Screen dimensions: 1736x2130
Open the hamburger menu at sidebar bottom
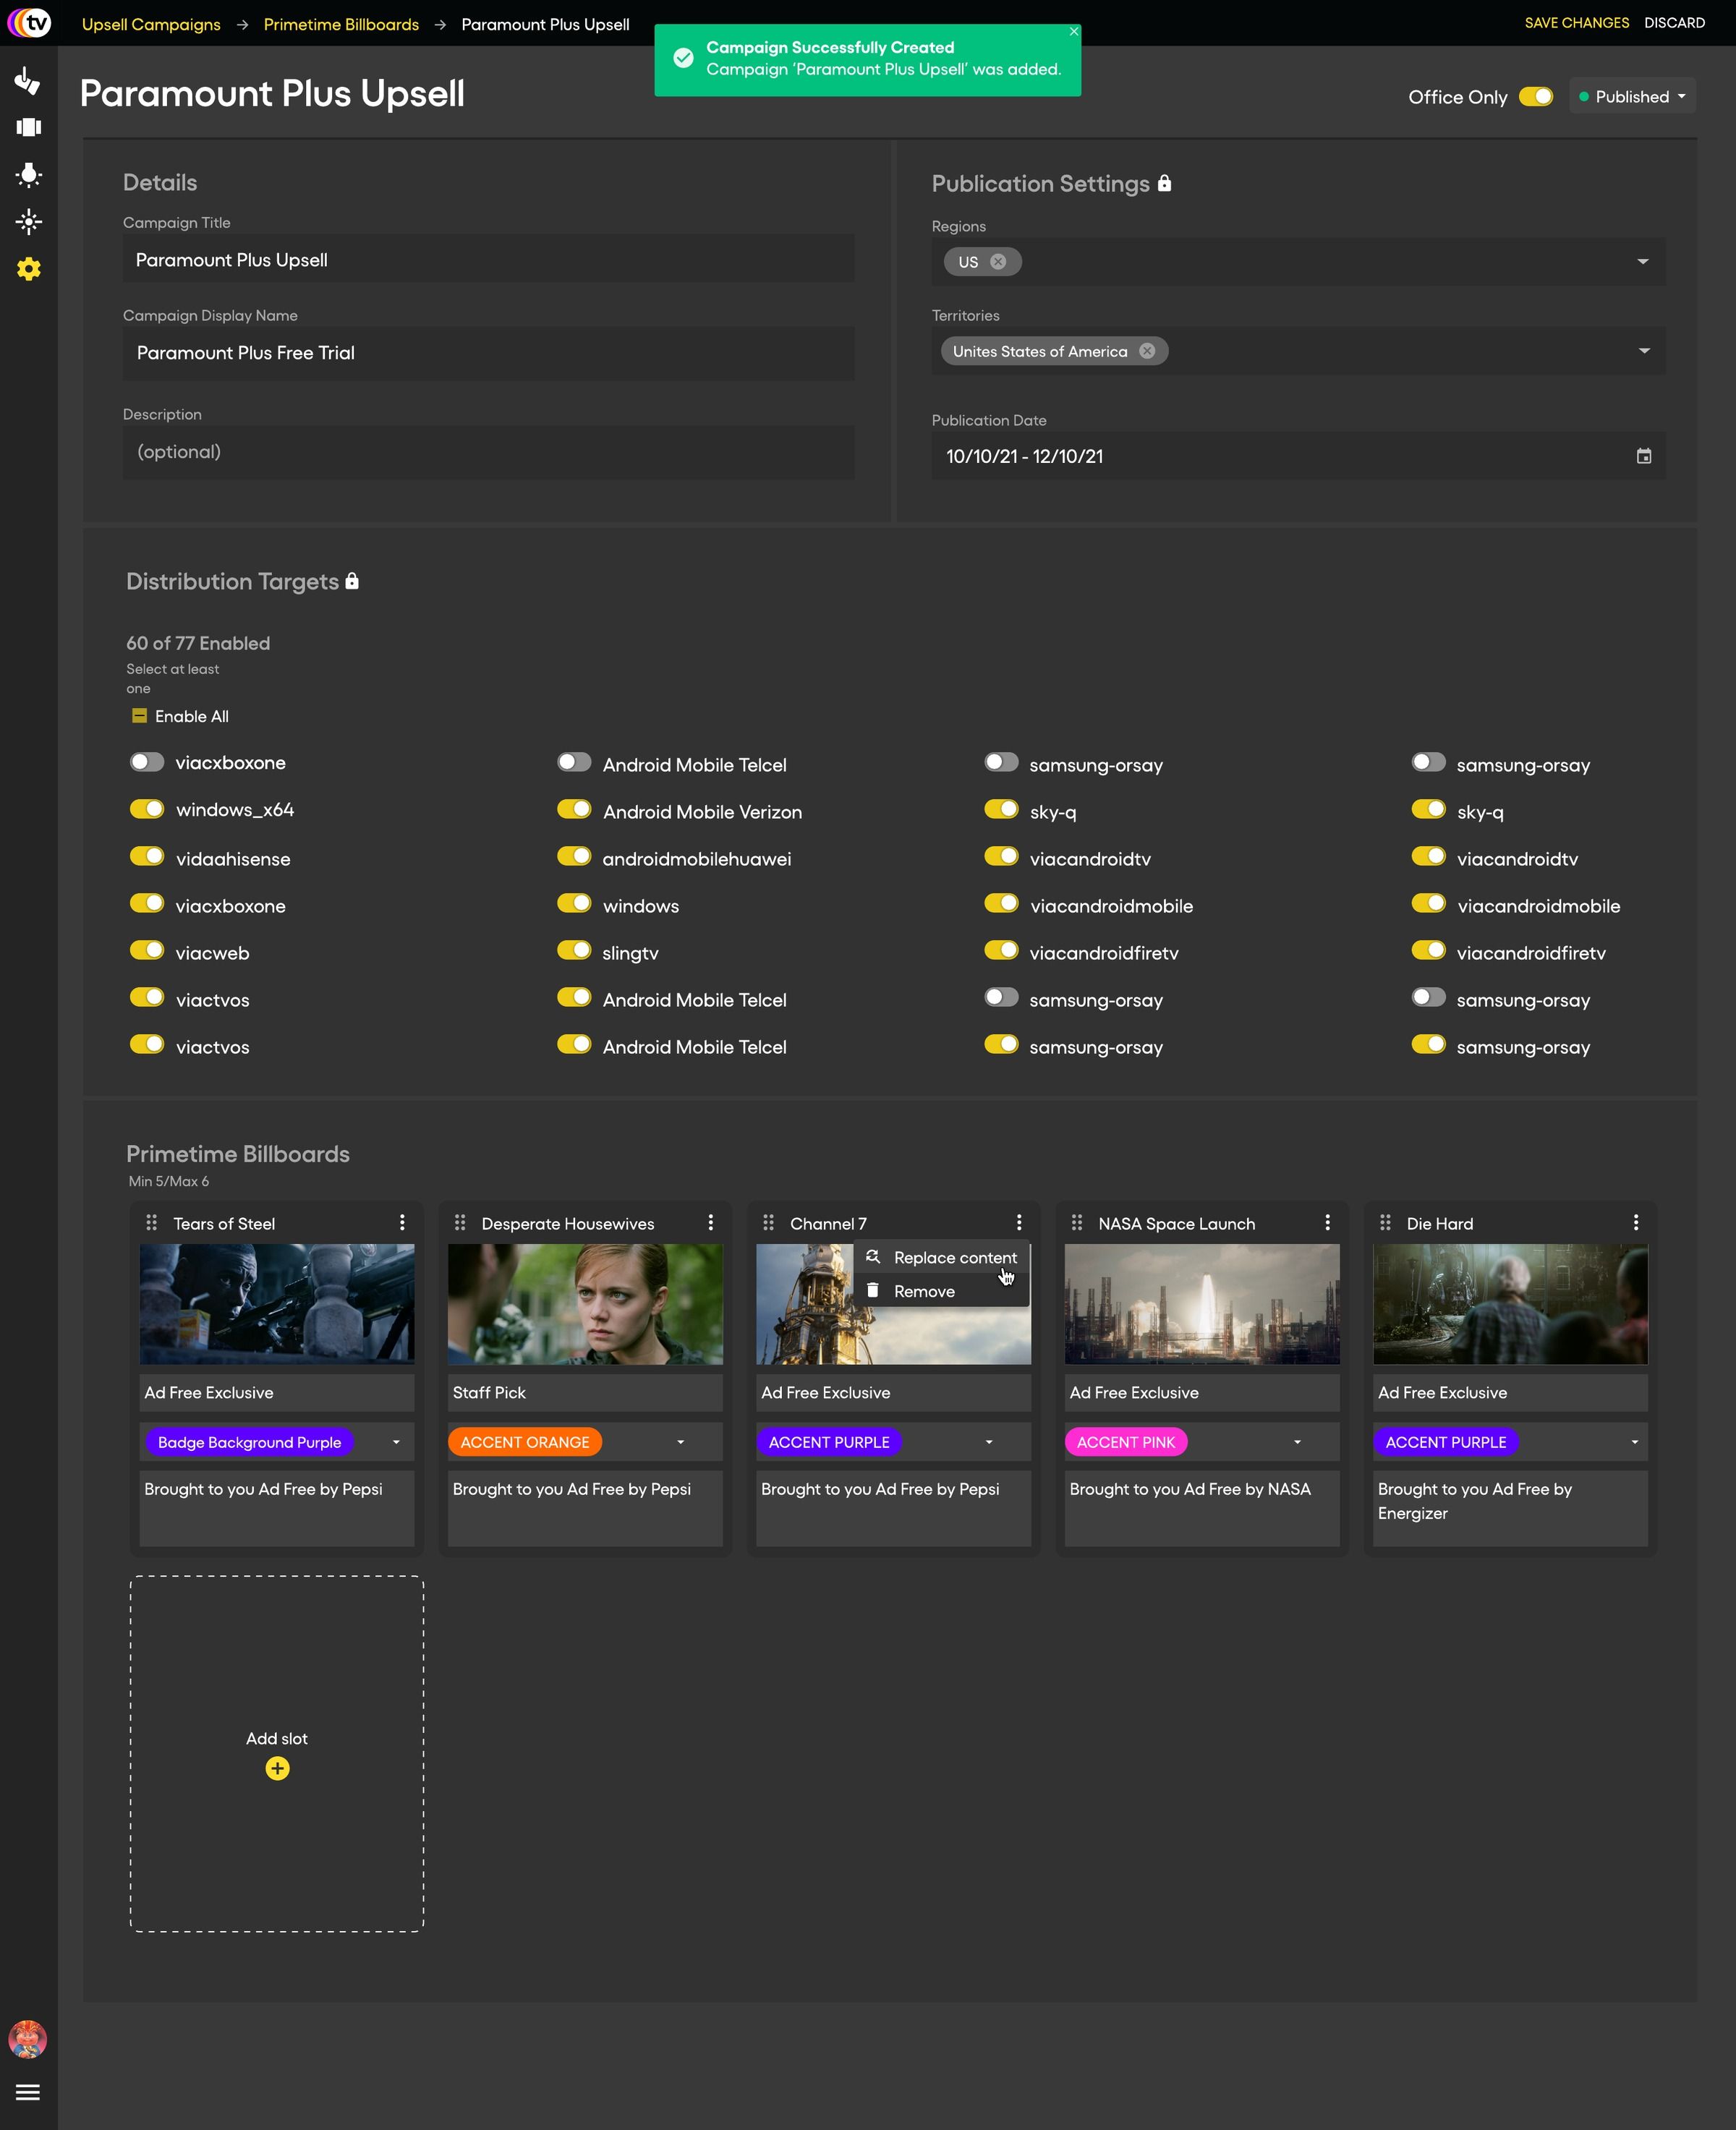click(28, 2091)
